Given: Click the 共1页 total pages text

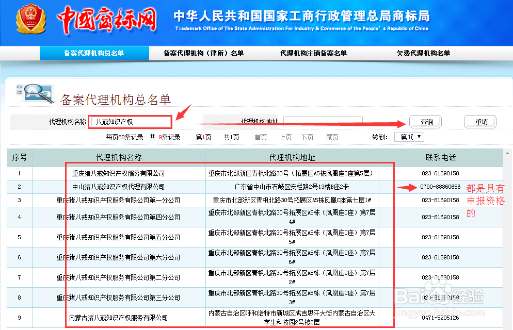Looking at the screenshot, I should point(231,137).
